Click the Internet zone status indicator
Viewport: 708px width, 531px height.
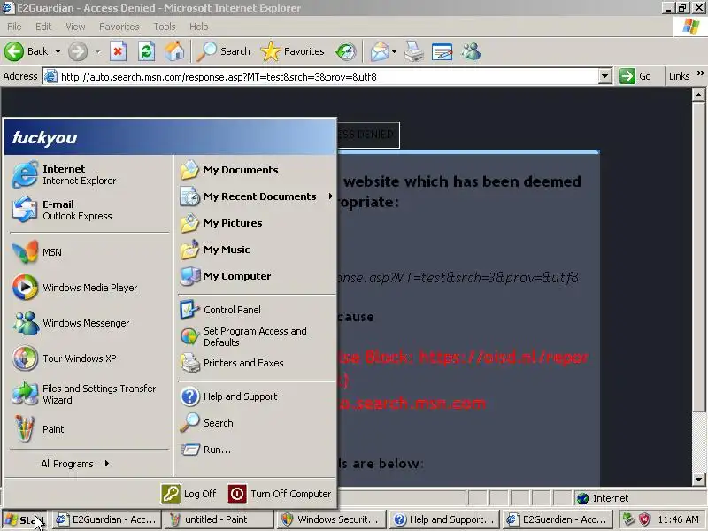click(x=603, y=498)
